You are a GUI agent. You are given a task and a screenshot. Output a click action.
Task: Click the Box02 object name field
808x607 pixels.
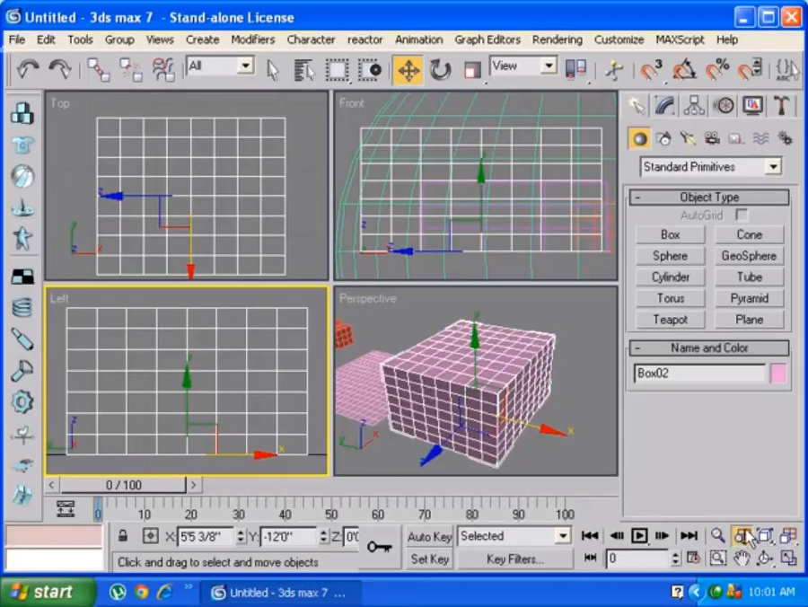point(699,373)
